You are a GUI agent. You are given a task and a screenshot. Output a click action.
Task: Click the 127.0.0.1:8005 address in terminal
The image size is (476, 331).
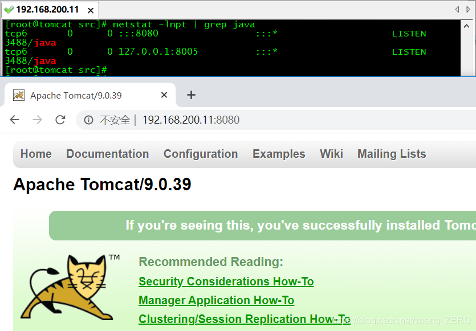(x=158, y=52)
